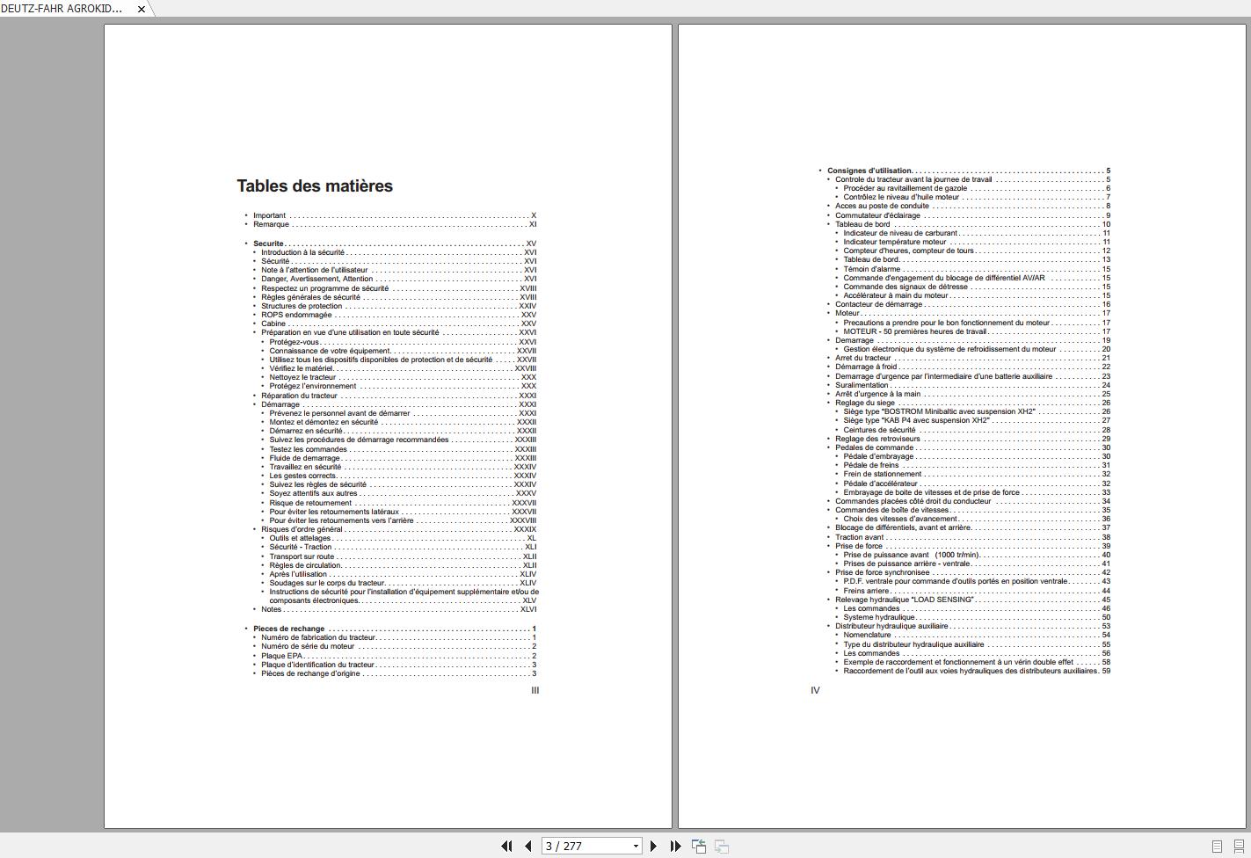Click the 'Tables des matières' heading
Viewport: 1251px width, 858px height.
click(315, 185)
